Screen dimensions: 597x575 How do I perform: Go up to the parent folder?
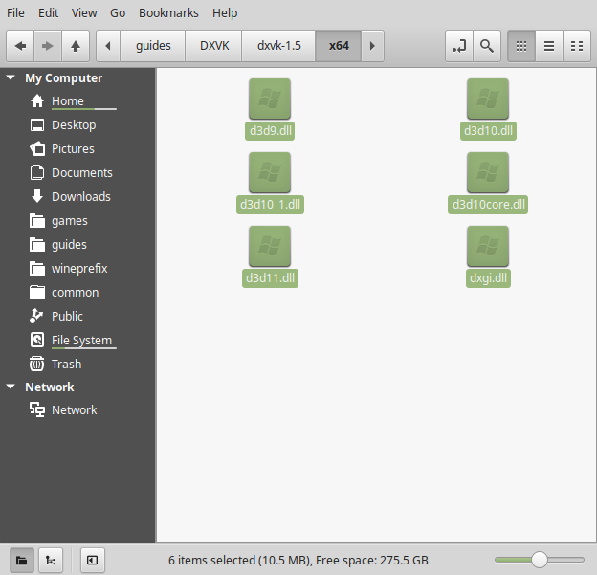point(76,46)
